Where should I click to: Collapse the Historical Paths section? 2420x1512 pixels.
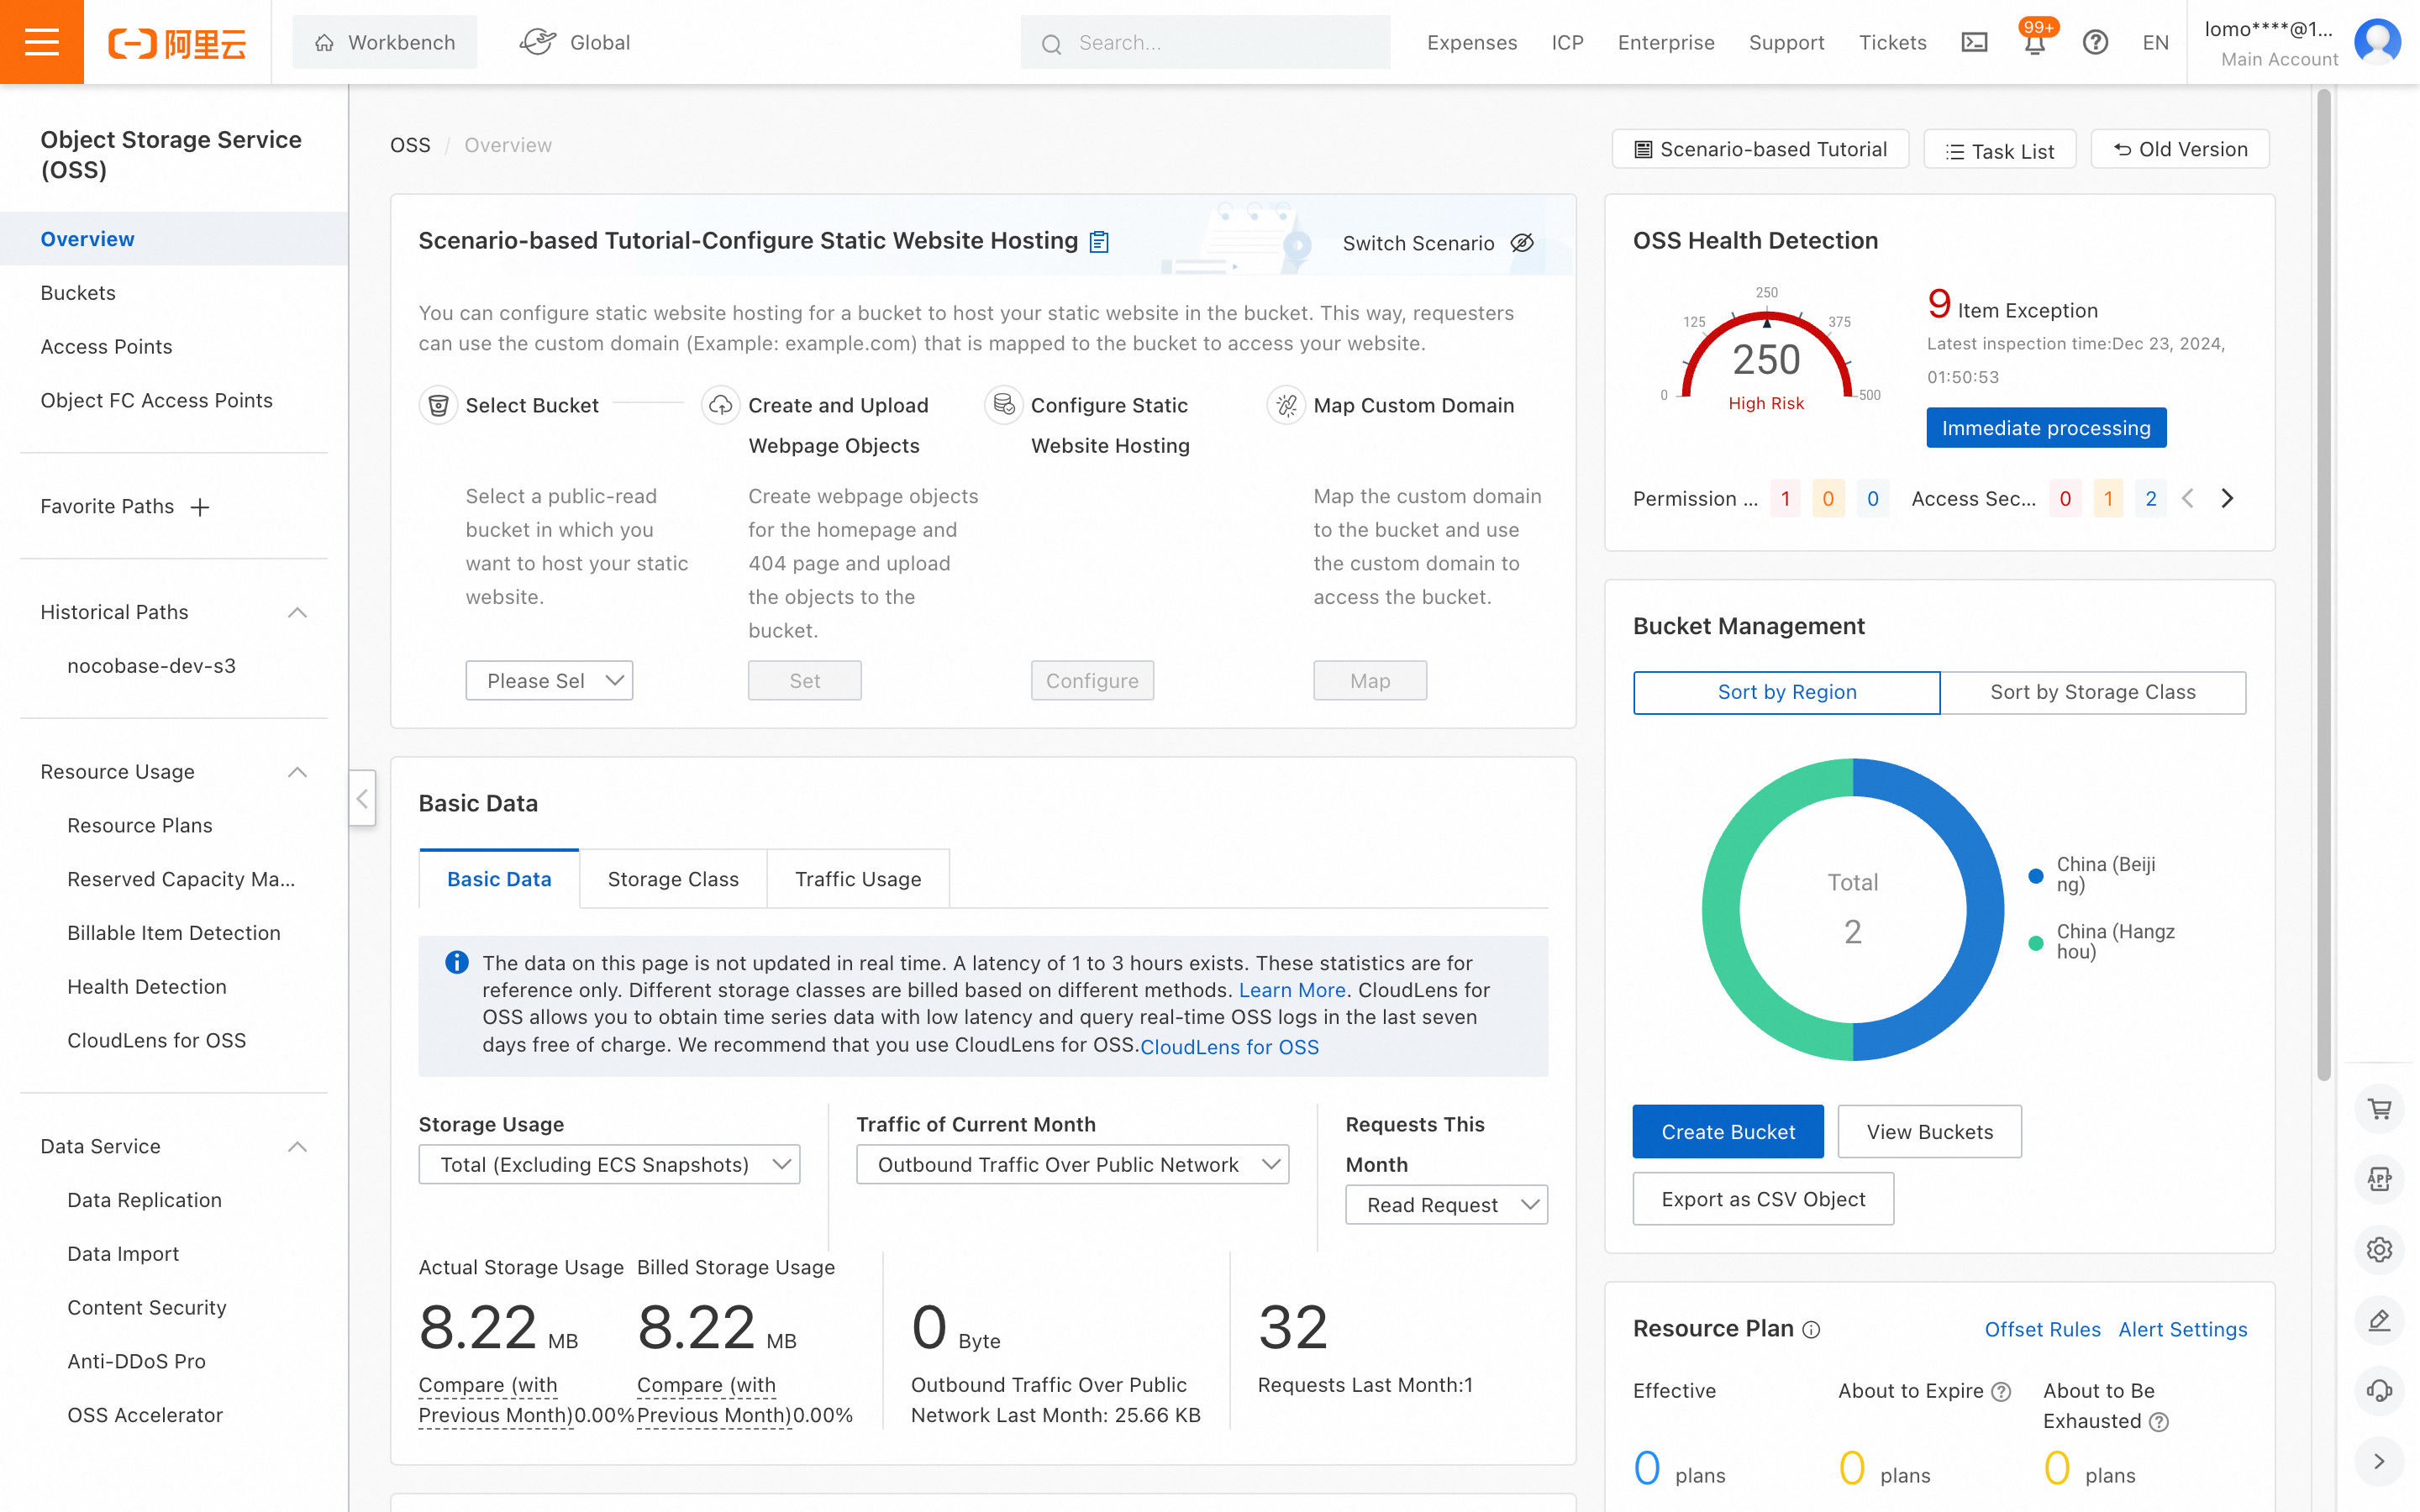click(297, 612)
